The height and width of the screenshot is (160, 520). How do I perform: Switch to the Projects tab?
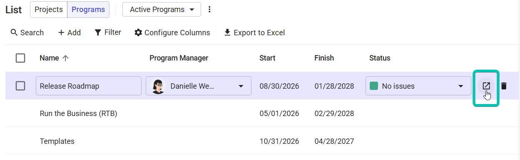(x=49, y=9)
